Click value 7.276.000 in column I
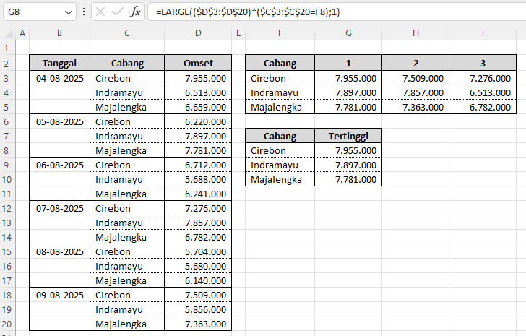The image size is (526, 336). (483, 78)
